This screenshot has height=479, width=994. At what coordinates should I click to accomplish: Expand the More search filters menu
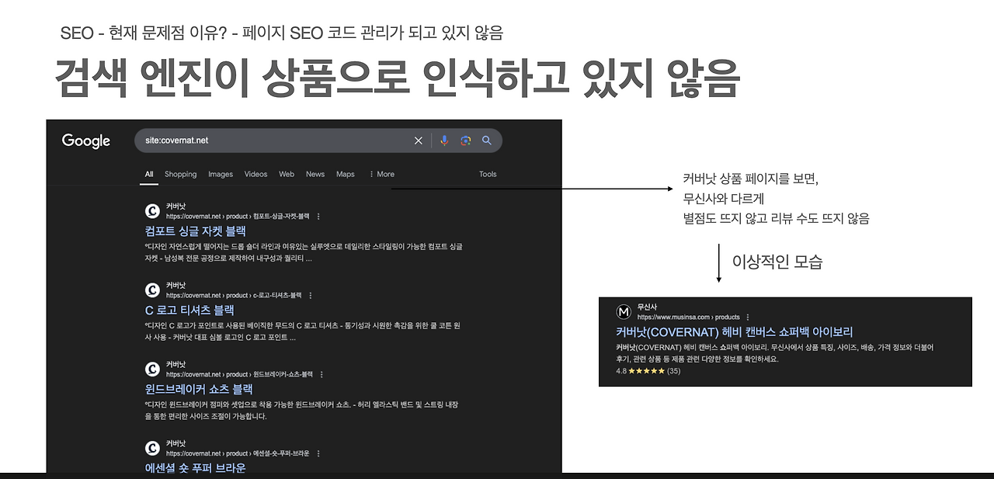(381, 174)
